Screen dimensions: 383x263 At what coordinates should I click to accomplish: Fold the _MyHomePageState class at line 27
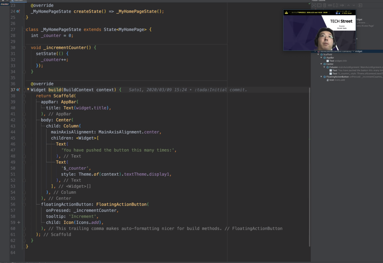(x=24, y=29)
